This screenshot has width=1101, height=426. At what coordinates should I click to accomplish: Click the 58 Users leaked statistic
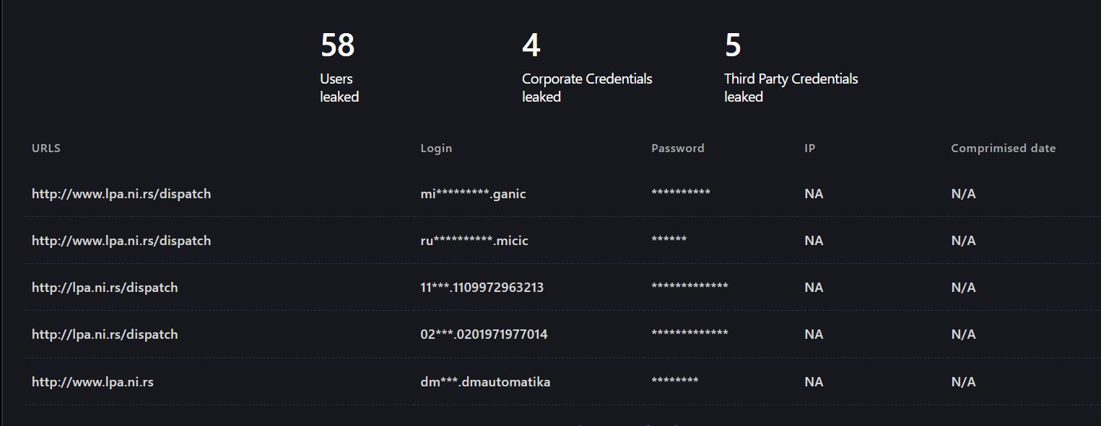tap(339, 67)
